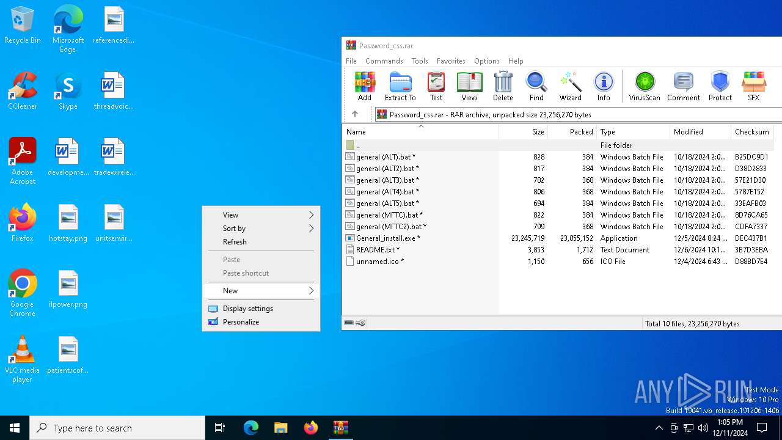Select Google Chrome desktop shortcut
The width and height of the screenshot is (782, 440).
coord(23,293)
